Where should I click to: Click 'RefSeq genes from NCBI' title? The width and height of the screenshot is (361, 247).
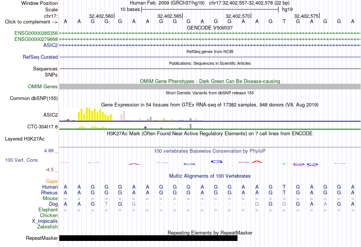coord(210,52)
